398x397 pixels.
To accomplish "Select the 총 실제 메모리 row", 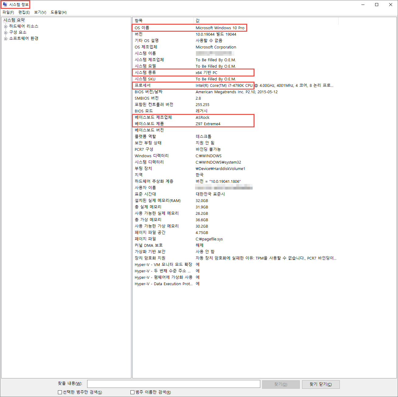I will tap(236, 207).
